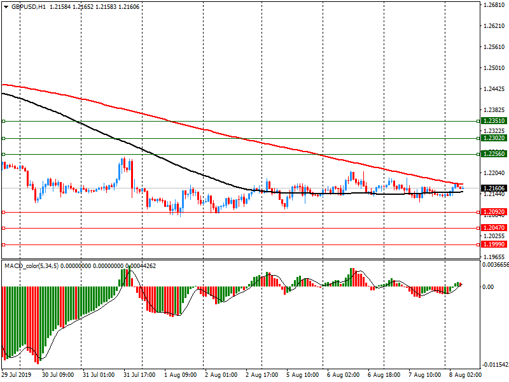This screenshot has height=382, width=509.
Task: Click the 1.26210 price scale value
Action: [494, 26]
